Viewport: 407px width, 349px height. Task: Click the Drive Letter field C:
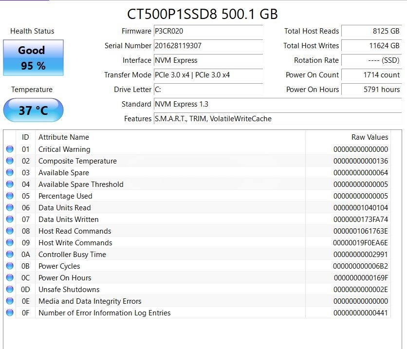point(208,90)
